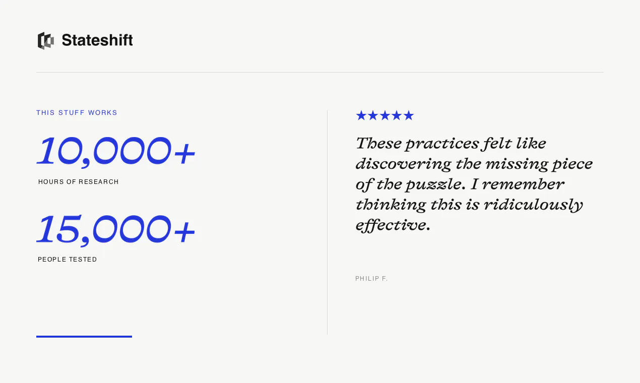This screenshot has height=383, width=640.
Task: Click the horizontal line below header
Action: 319,72
